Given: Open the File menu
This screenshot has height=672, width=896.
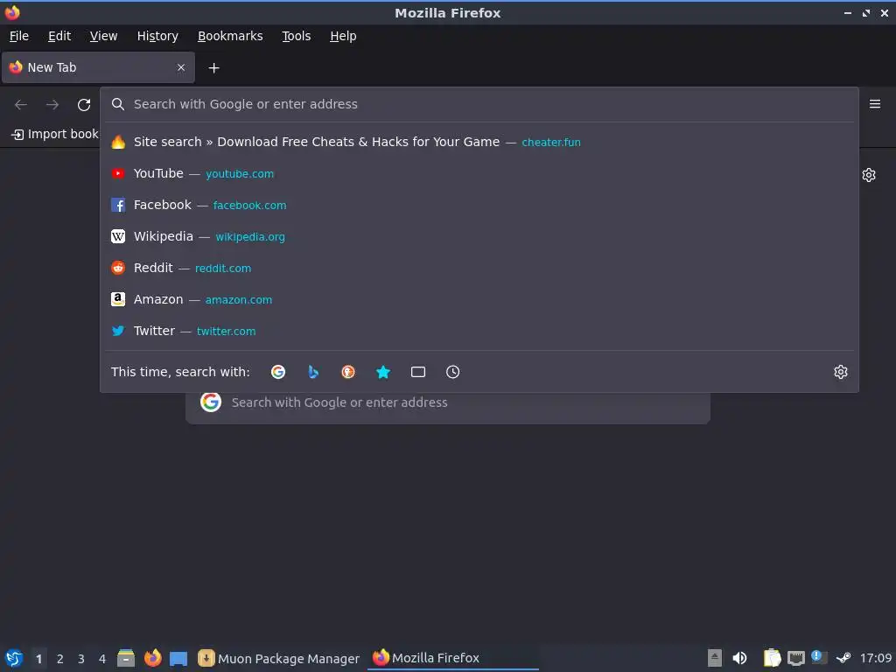Looking at the screenshot, I should 19,36.
